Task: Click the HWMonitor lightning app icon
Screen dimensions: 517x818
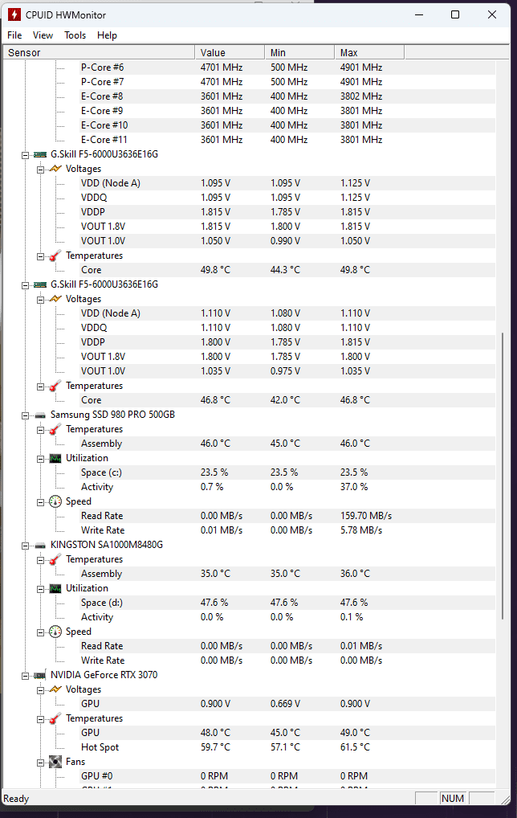Action: tap(14, 14)
